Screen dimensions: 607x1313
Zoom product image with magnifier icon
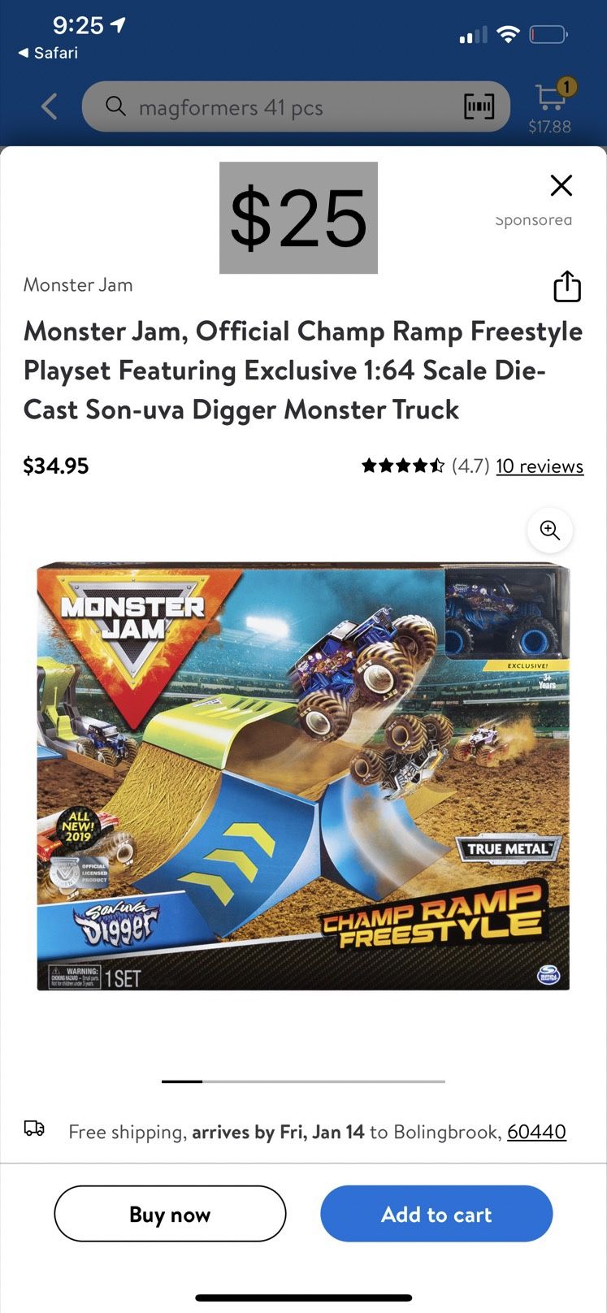click(x=550, y=531)
